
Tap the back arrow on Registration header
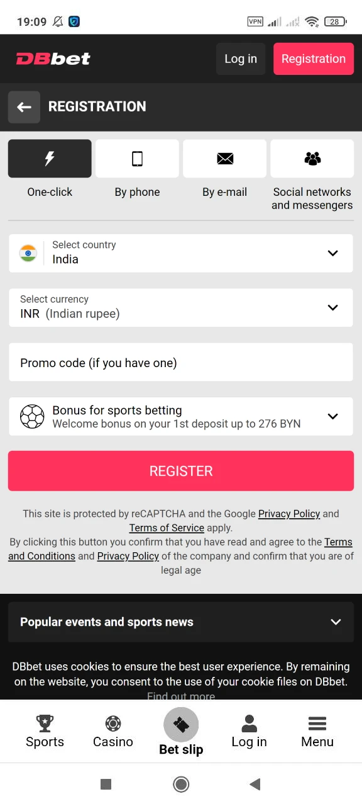click(24, 107)
